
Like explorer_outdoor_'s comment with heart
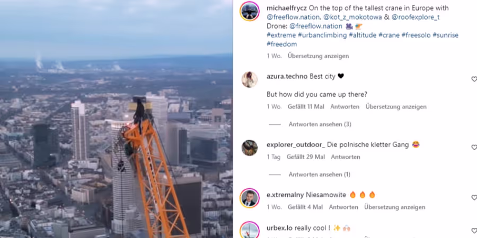[x=474, y=147]
